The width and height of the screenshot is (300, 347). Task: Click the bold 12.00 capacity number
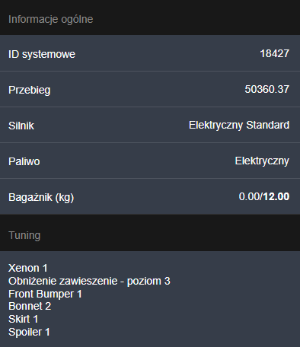276,196
